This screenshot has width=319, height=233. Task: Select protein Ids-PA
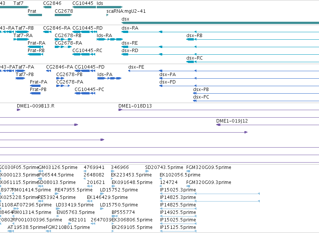click(105, 75)
